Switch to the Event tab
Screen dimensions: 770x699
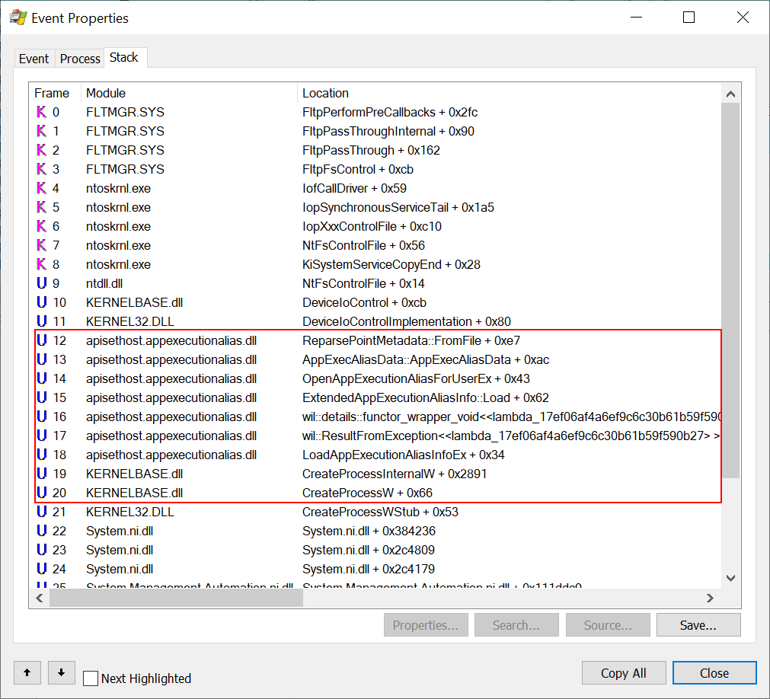click(34, 59)
